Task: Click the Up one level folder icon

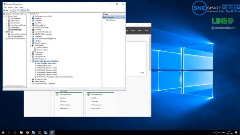Action: coord(11,10)
